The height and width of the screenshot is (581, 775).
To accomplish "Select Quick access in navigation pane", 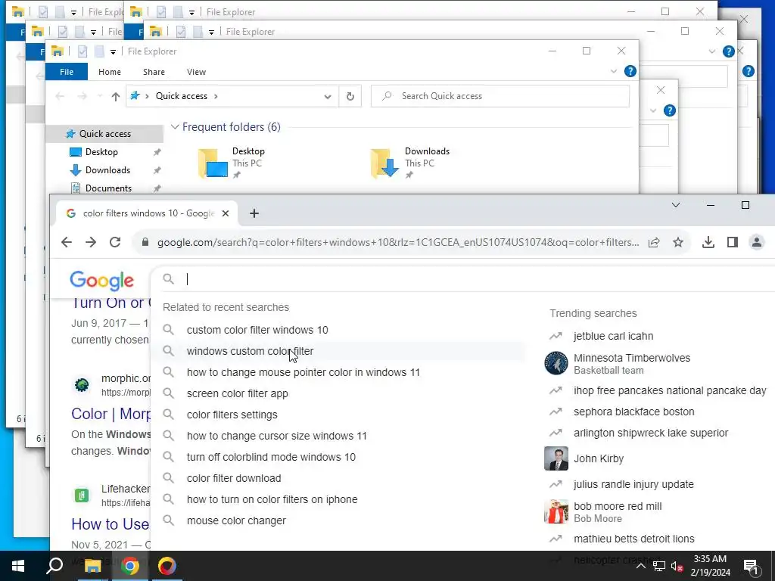I will [x=104, y=134].
